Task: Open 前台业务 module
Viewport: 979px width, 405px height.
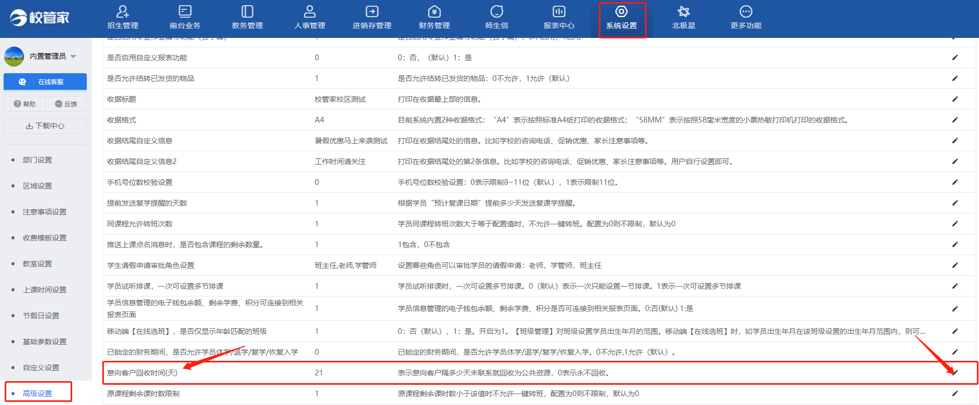Action: coord(185,18)
